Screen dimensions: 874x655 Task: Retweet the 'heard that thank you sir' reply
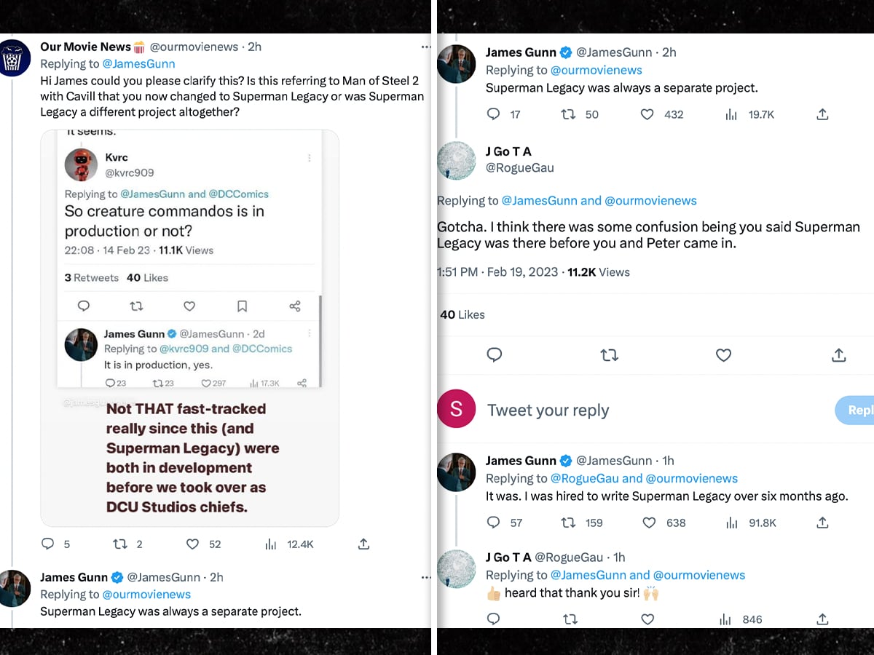pos(571,619)
